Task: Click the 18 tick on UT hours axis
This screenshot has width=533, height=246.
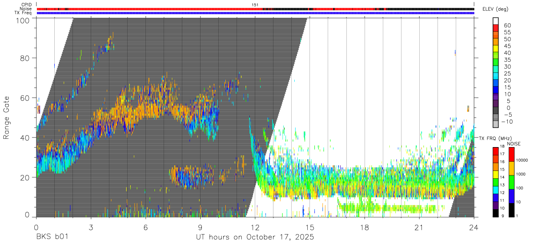Action: (364, 227)
